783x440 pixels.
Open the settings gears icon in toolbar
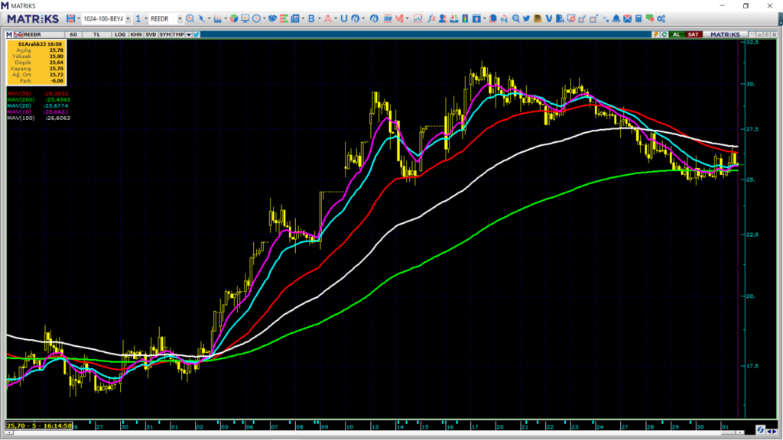point(660,18)
